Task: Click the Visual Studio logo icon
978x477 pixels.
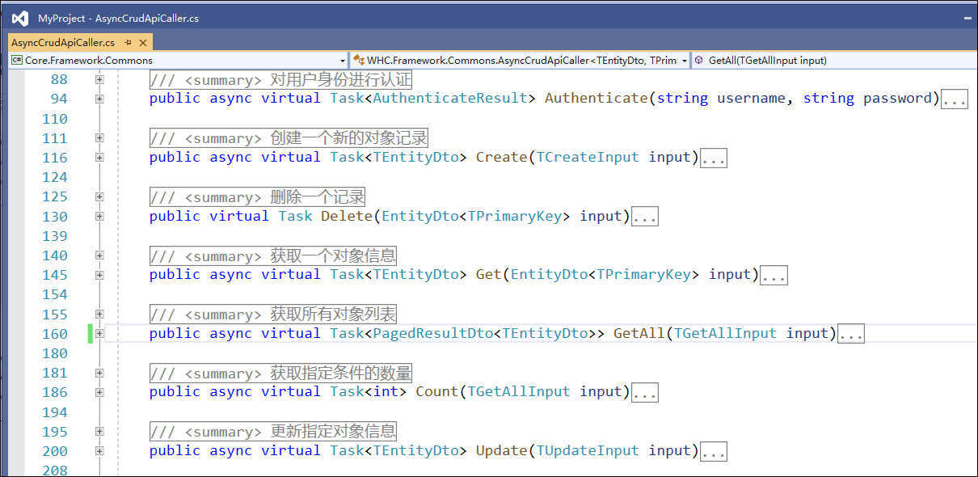Action: (20, 18)
